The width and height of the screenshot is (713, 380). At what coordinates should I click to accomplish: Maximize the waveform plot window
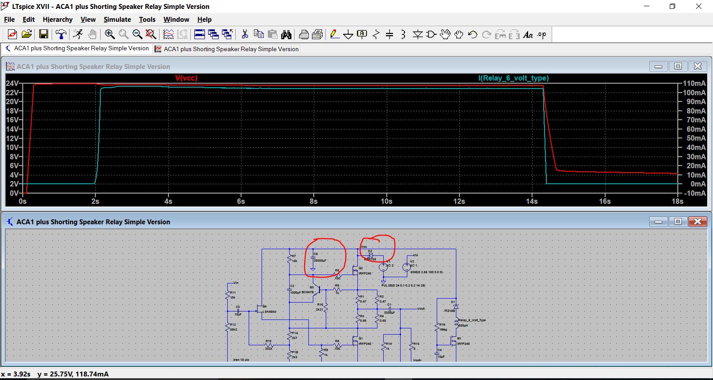(x=678, y=66)
